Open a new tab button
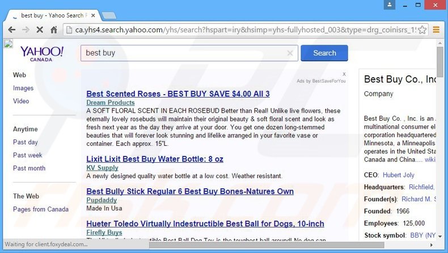Screen dimensions: 448x253 [x=109, y=15]
